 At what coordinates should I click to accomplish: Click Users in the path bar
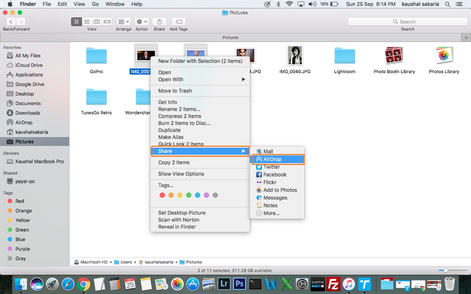(127, 262)
